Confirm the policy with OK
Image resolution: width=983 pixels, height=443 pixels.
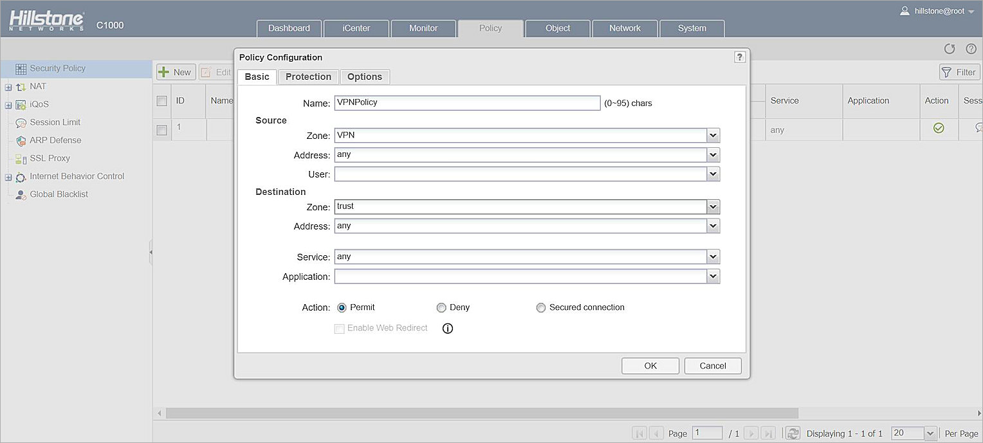click(x=650, y=366)
